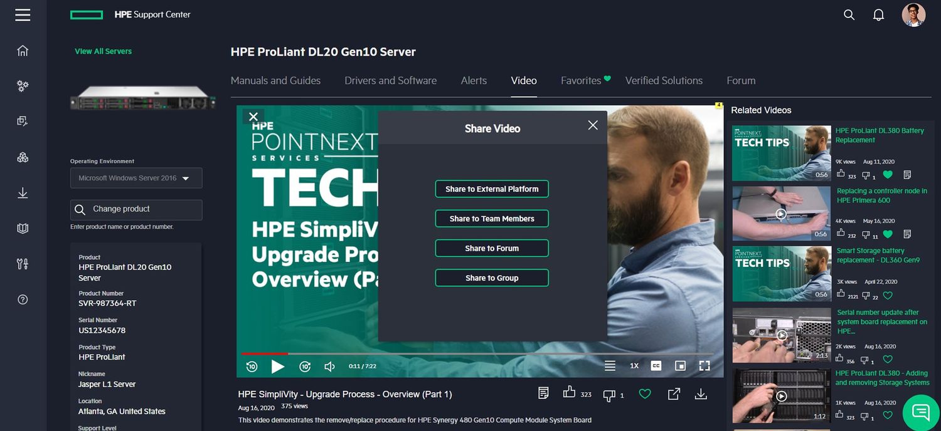Open the Smart Storage battery replacement thumbnail

click(x=782, y=274)
